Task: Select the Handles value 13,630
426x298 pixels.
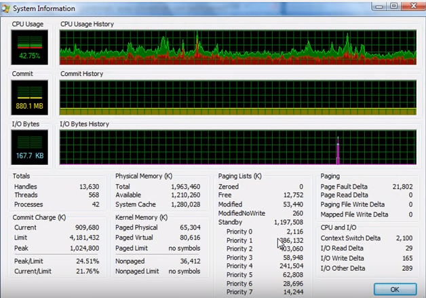Action: tap(88, 187)
